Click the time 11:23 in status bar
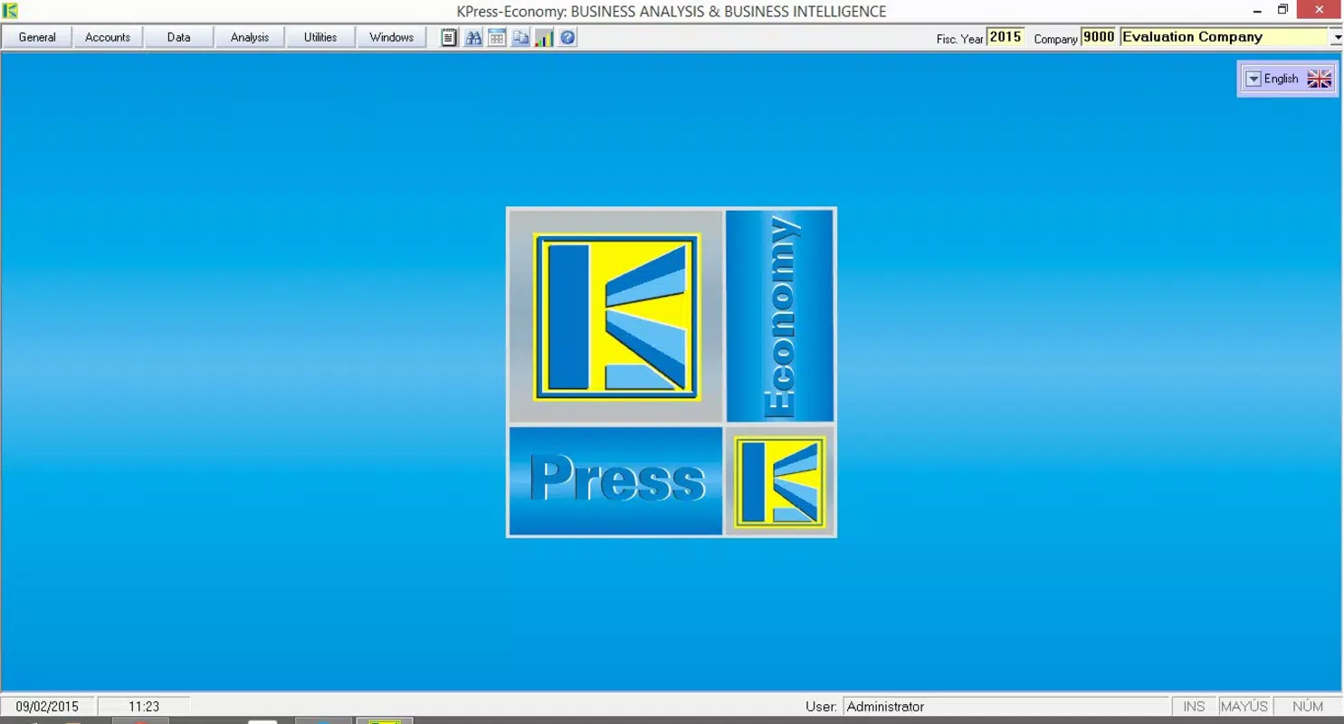Screen dimensions: 1344x724 144,707
